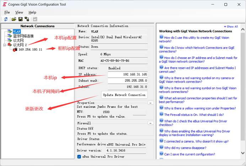Save configuration with floppy disk icon

20,19
